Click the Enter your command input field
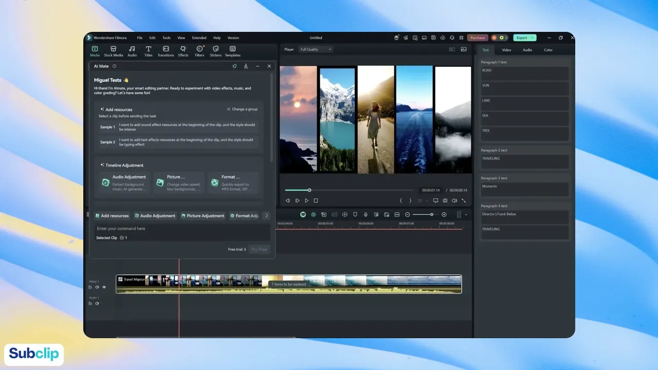 coord(182,229)
